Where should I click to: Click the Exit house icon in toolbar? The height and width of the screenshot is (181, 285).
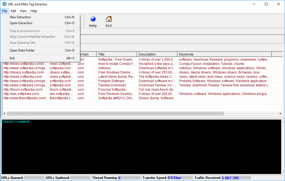point(109,19)
